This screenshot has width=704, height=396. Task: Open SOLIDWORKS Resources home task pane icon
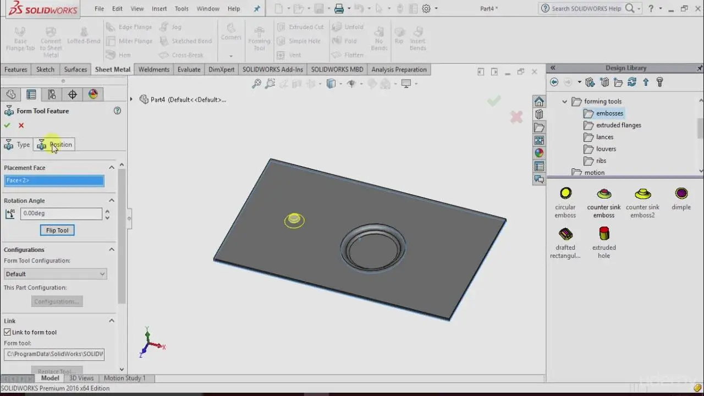[x=539, y=102]
